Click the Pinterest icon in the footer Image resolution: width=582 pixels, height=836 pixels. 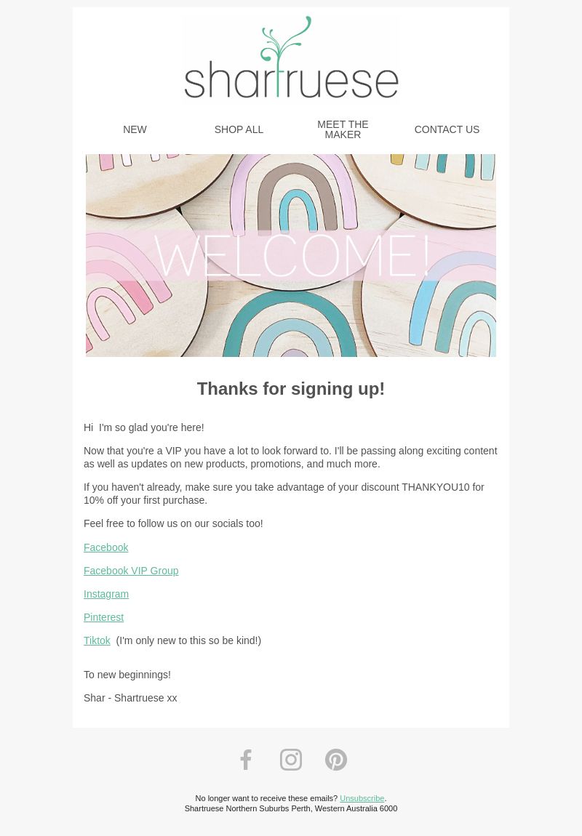point(336,760)
